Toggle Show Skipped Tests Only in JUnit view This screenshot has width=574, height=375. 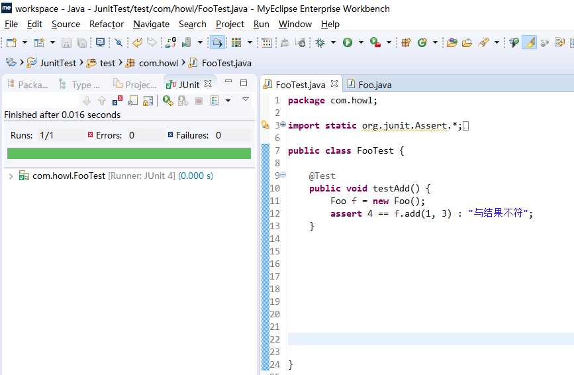132,100
